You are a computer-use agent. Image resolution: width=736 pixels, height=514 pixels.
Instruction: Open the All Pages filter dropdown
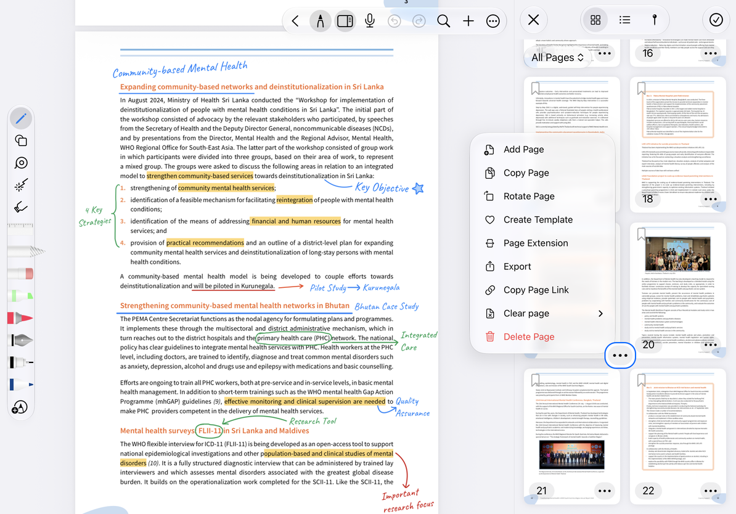click(558, 57)
